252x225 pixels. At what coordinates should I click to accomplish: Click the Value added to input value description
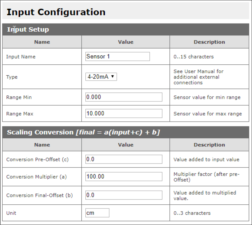click(x=206, y=159)
